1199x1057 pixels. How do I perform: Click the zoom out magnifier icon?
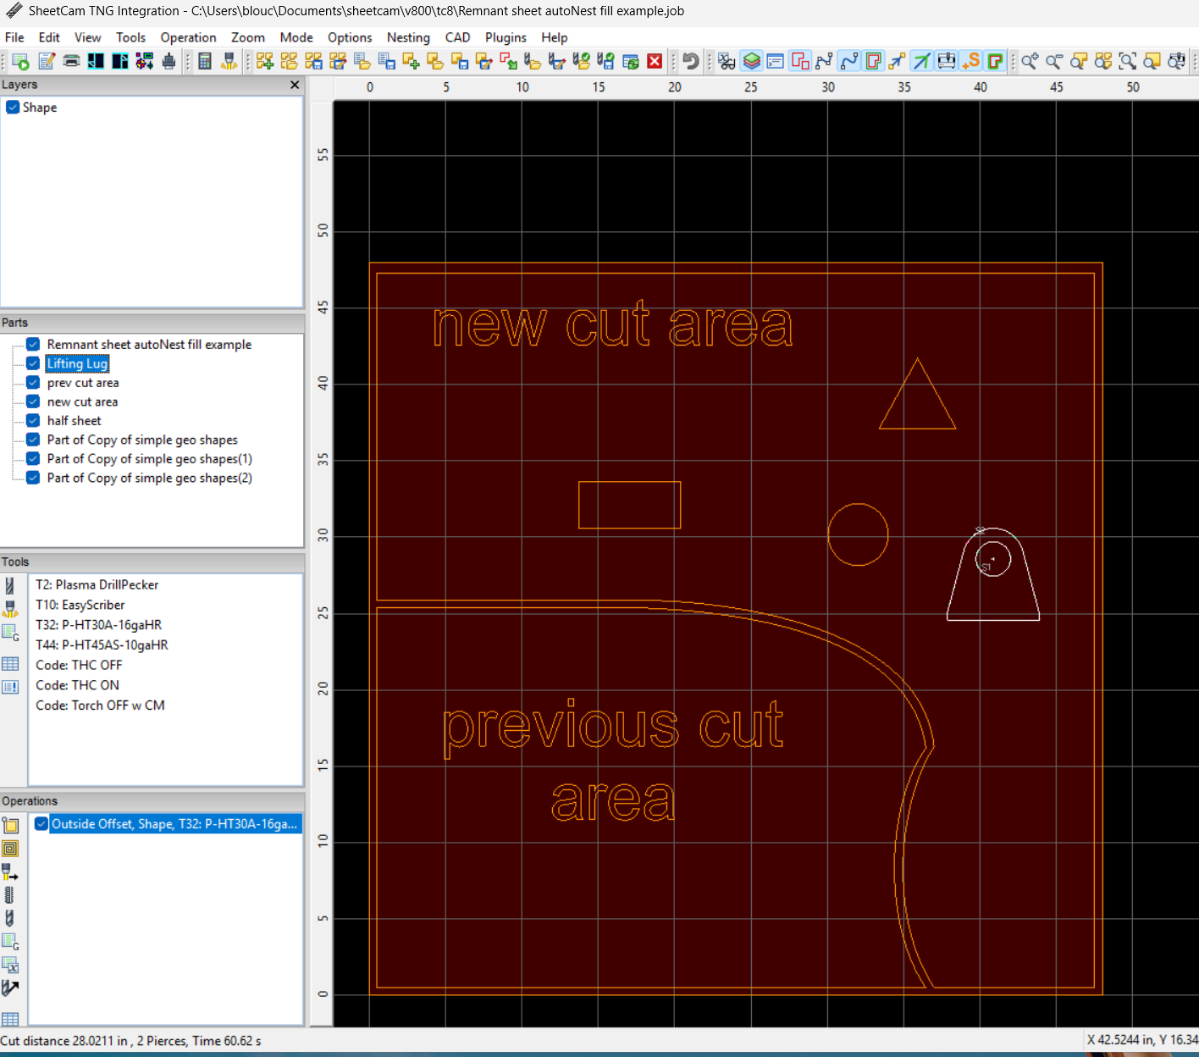click(1054, 61)
